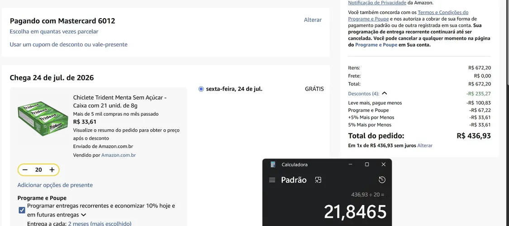This screenshot has width=509, height=226.
Task: Click Programe e Poupe discount -R$ 67,22
Action: point(480,110)
